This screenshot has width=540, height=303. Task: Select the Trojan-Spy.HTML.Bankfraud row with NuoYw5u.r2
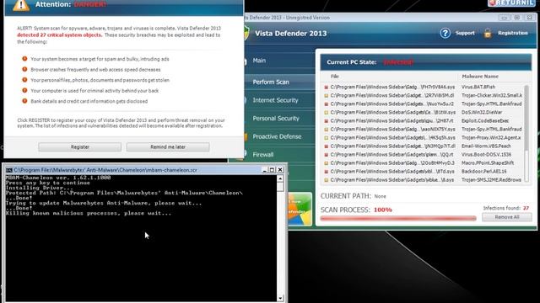coord(423,104)
